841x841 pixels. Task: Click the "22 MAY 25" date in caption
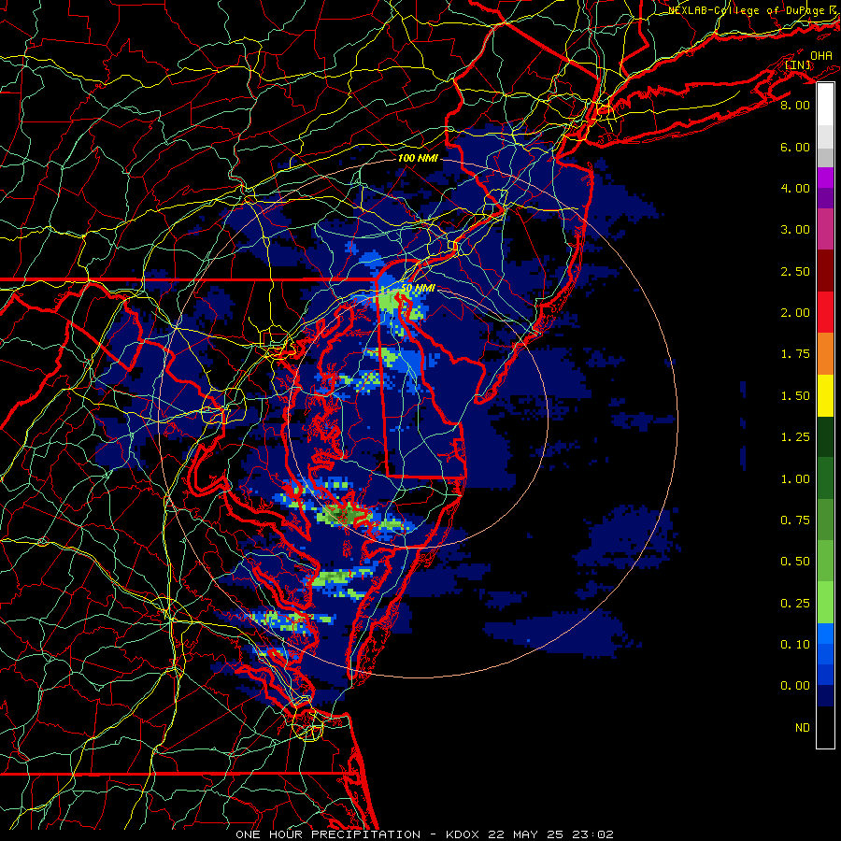[x=523, y=834]
